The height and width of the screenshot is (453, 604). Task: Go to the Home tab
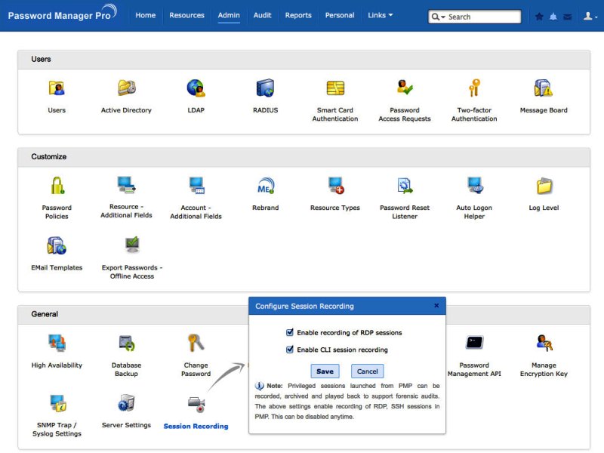click(146, 15)
